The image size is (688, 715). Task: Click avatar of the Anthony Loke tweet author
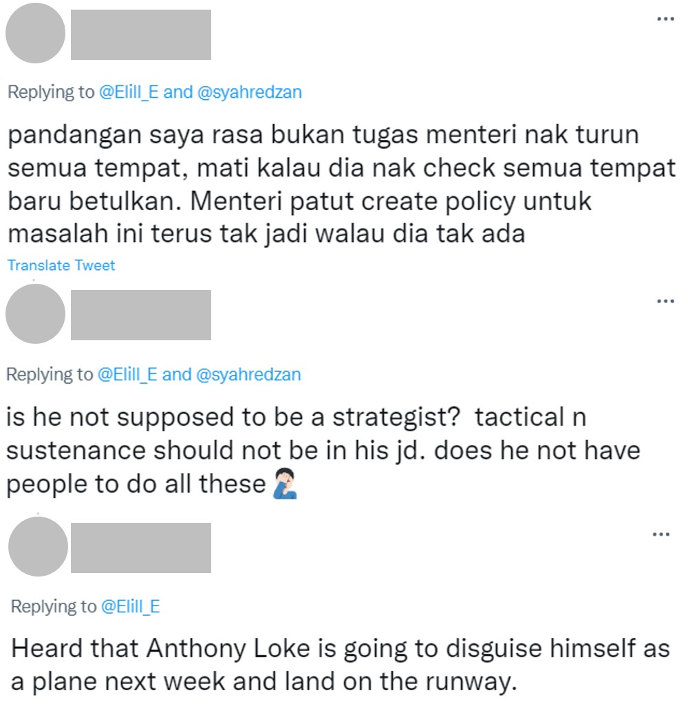click(x=39, y=546)
